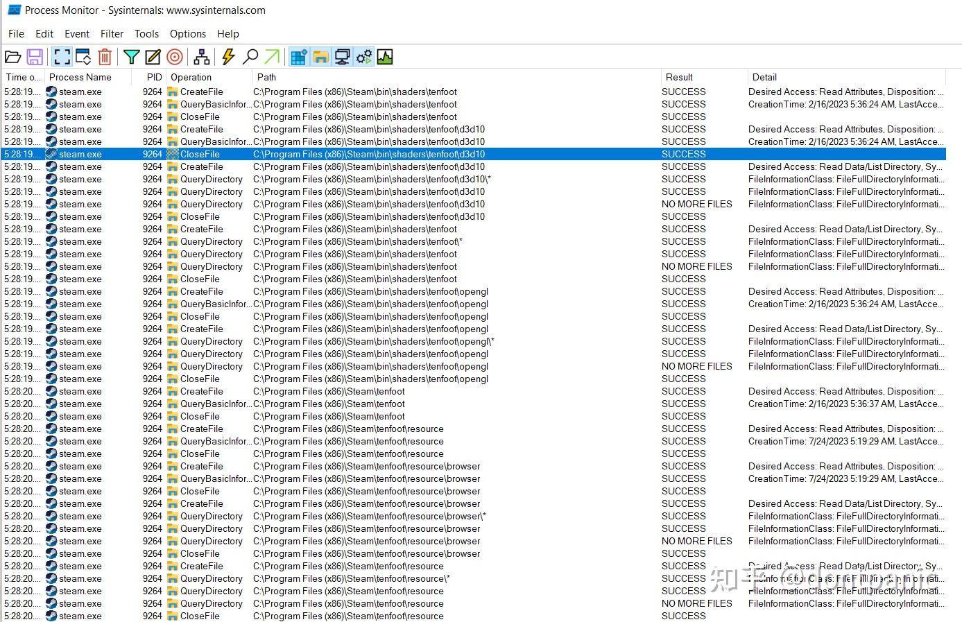Click the Open file toolbar icon

12,57
